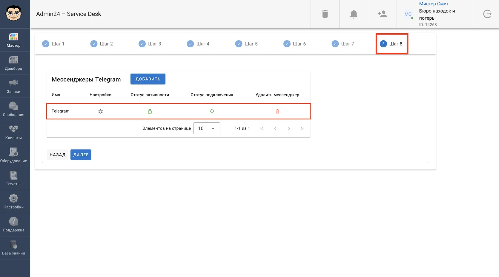Viewport: 499px width, 277px height.
Task: Return to Шаг 3 step
Action: 150,44
